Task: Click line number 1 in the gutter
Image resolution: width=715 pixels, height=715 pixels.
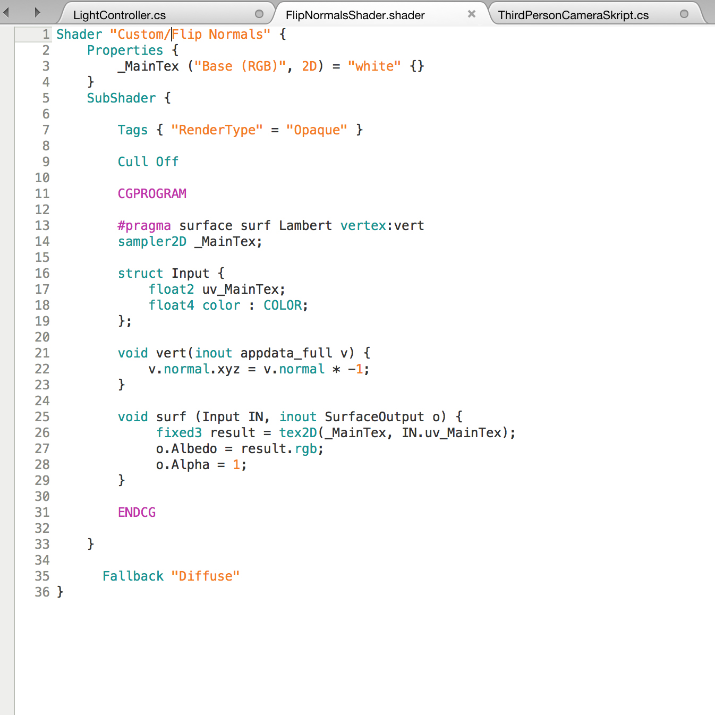Action: click(46, 35)
